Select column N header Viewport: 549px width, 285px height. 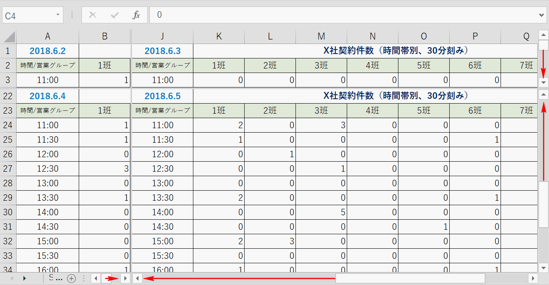[x=373, y=36]
